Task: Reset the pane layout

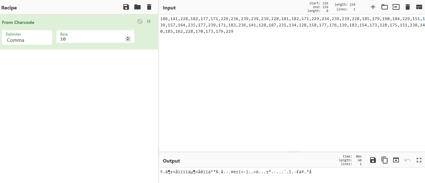Action: point(419,7)
